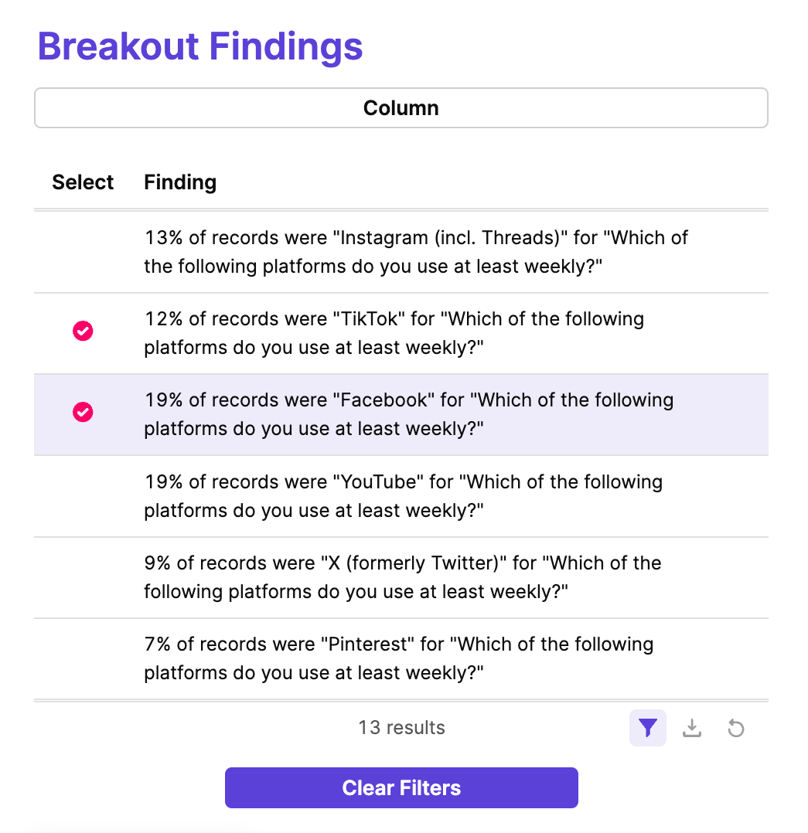The image size is (808, 833).
Task: Click the Breakout Findings title
Action: tap(200, 46)
